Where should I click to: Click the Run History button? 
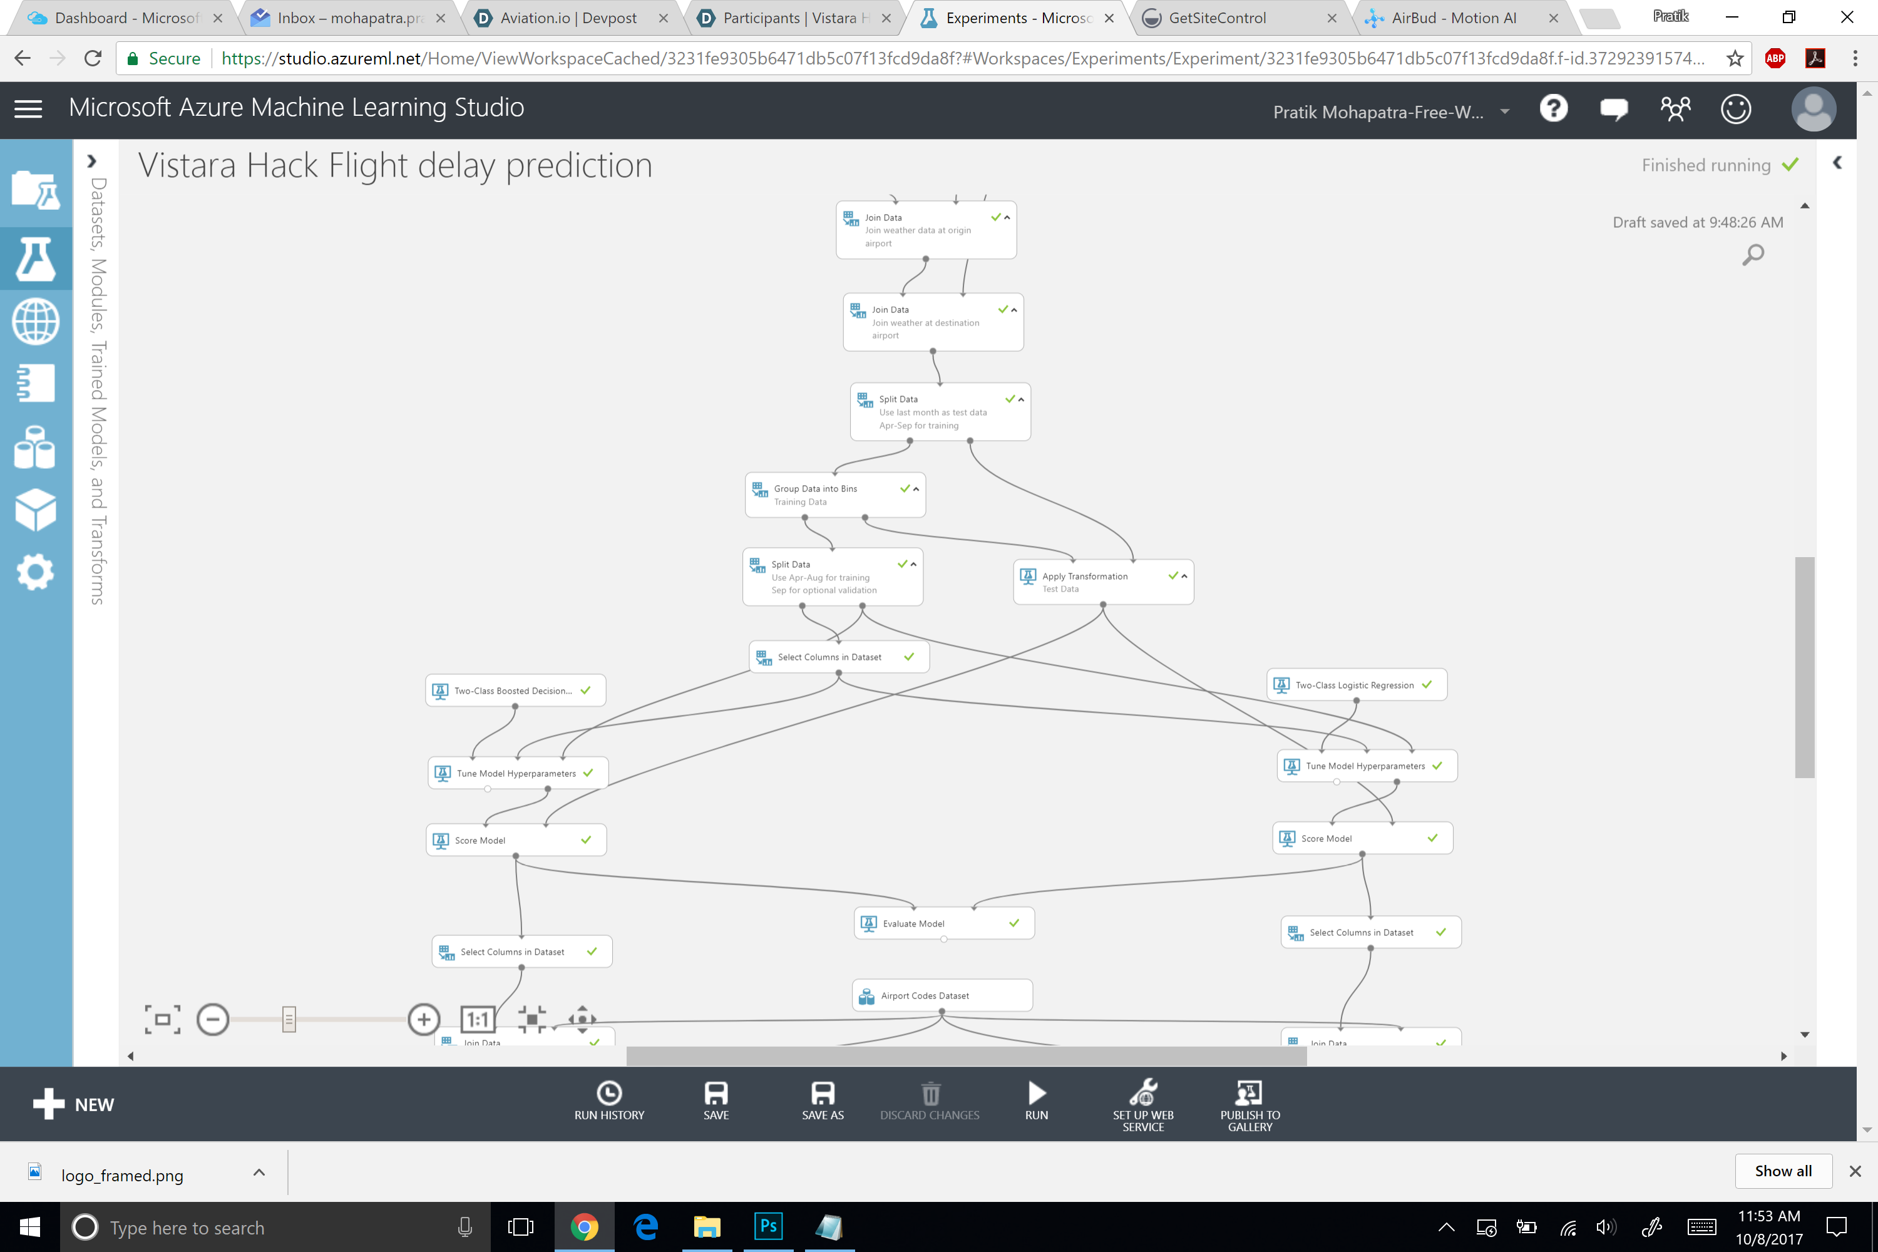[608, 1101]
